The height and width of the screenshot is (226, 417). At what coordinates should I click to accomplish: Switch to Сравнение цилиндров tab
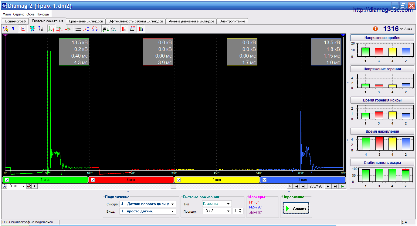[86, 21]
